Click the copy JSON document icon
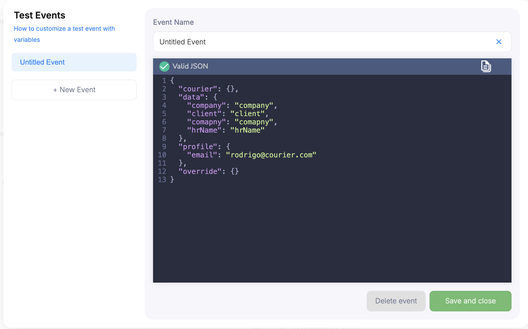The image size is (528, 329). [486, 66]
